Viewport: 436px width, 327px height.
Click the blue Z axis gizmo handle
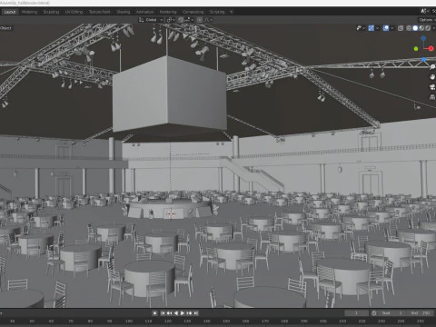coord(423,38)
